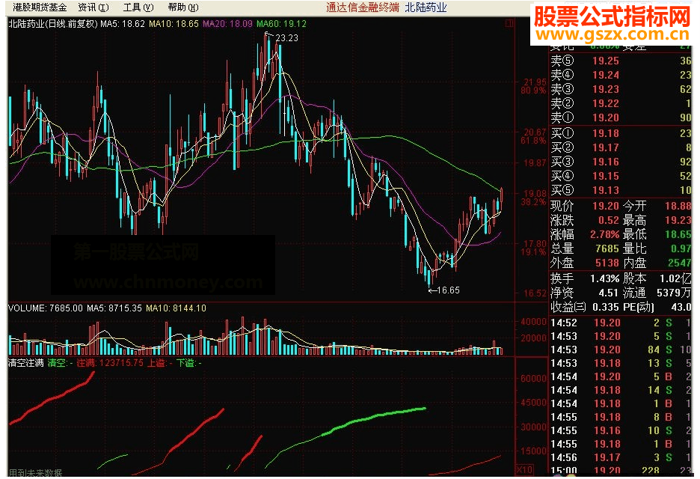Click the 买③ 19.16 order row

[x=620, y=162]
